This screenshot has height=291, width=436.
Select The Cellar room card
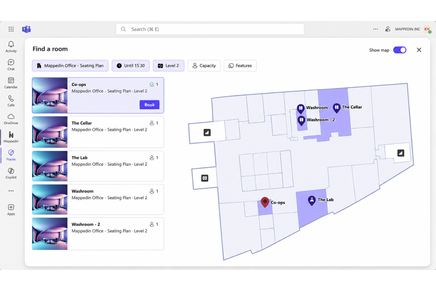coord(98,132)
